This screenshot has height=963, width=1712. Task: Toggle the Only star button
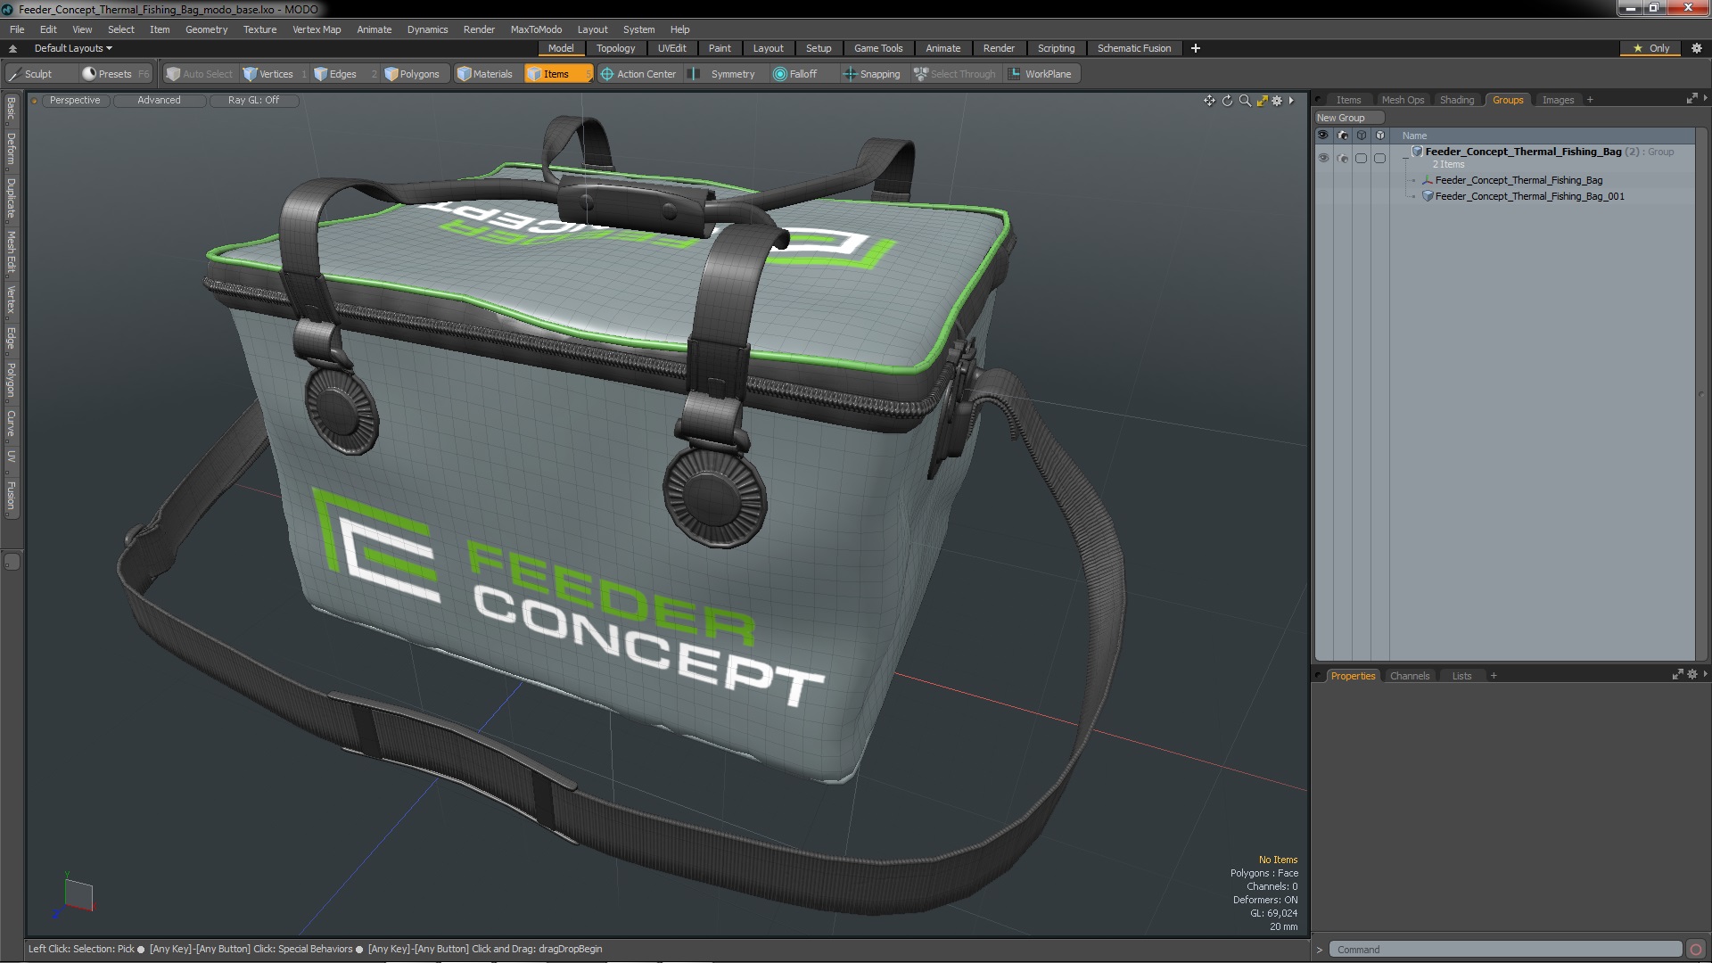pyautogui.click(x=1650, y=48)
